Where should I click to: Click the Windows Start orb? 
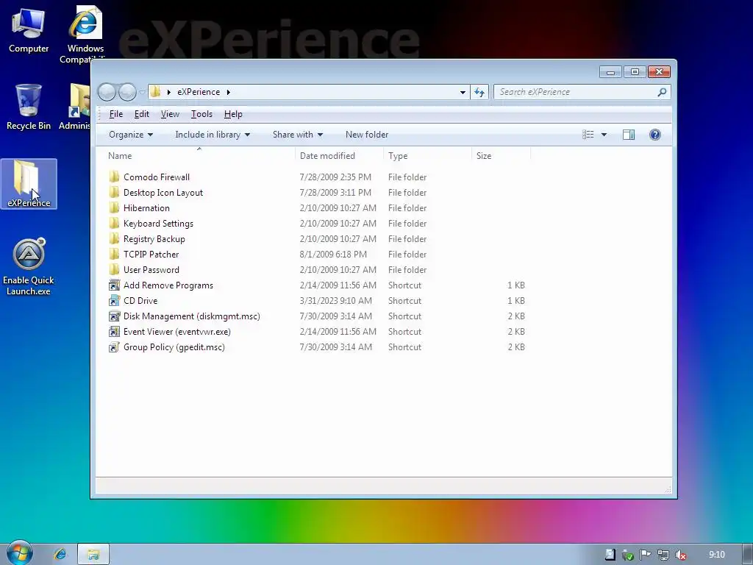point(19,553)
